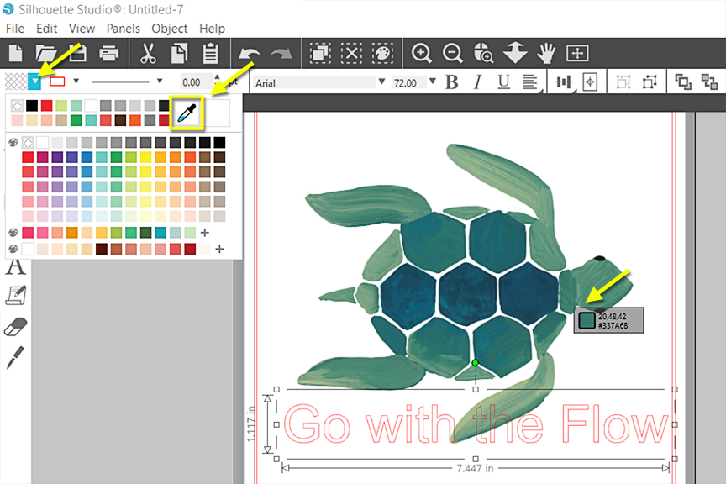This screenshot has width=726, height=484.
Task: Select the Pan hand tool
Action: coord(546,53)
